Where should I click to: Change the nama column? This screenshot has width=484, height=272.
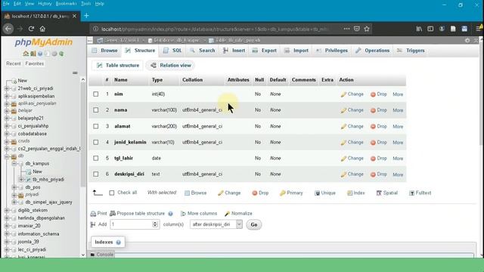pos(352,110)
